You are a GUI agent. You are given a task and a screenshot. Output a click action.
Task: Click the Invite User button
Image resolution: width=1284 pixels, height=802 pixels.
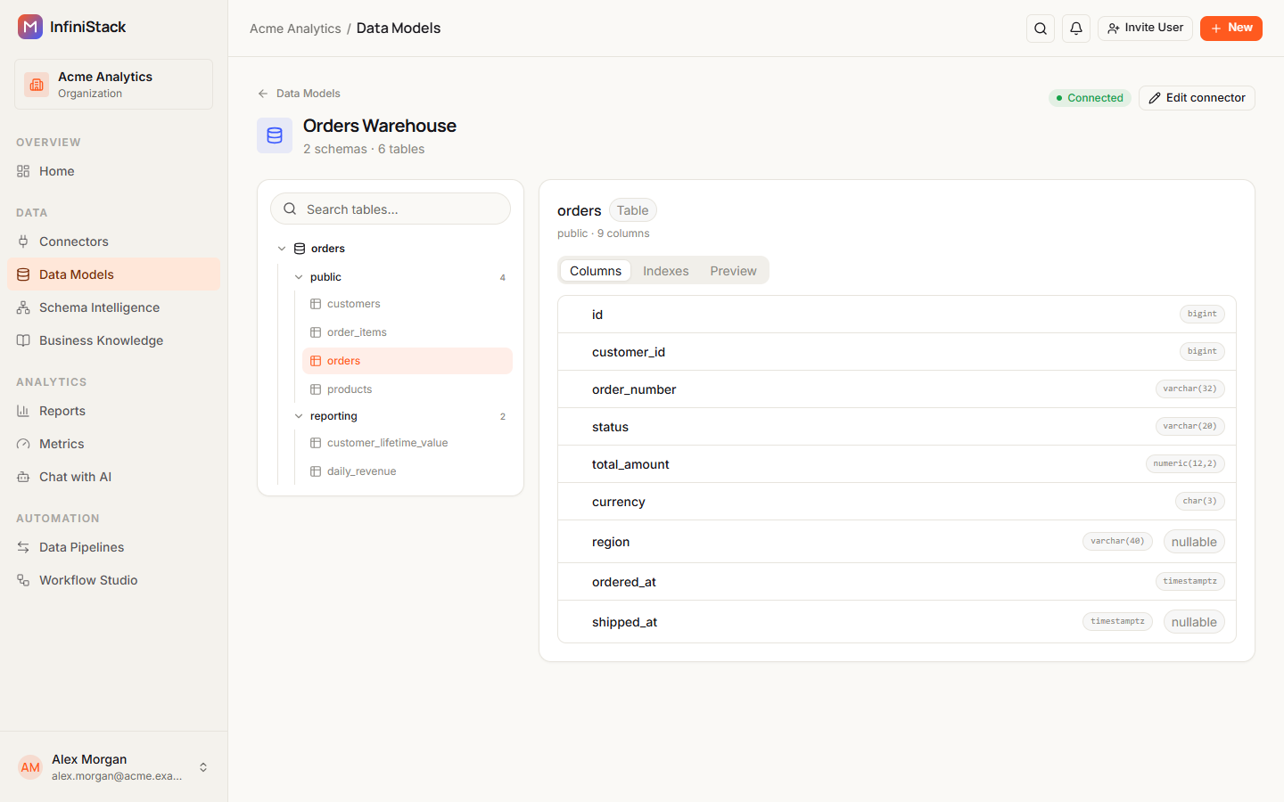pos(1145,29)
